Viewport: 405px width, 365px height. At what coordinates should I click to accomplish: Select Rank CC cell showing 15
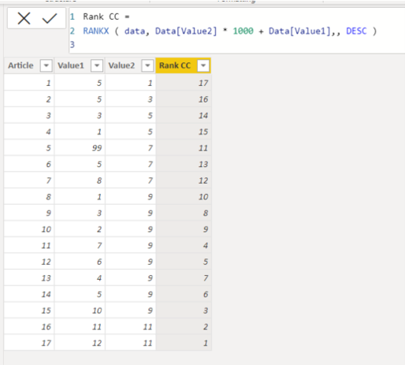[184, 132]
